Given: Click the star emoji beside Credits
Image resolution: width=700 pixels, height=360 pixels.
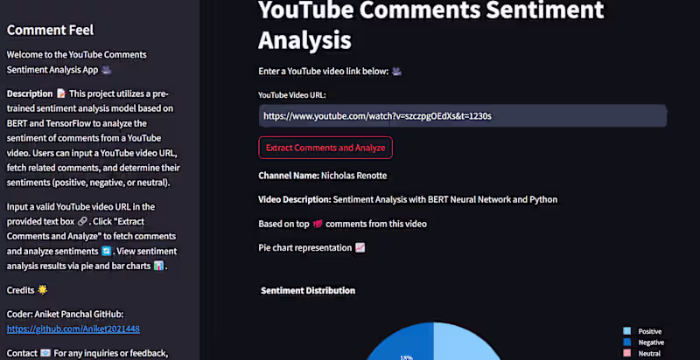Looking at the screenshot, I should [x=42, y=290].
